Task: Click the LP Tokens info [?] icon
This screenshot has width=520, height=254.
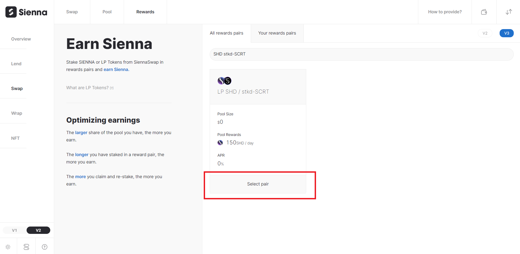Action: coord(112,88)
